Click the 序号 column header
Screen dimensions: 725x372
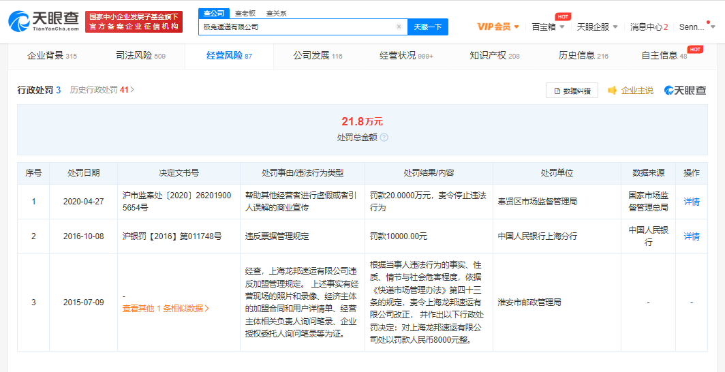(33, 173)
